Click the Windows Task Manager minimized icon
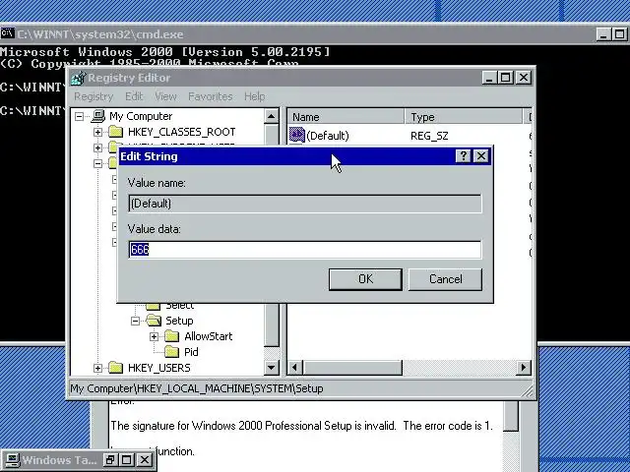Viewport: 630px width, 472px height. (x=12, y=460)
